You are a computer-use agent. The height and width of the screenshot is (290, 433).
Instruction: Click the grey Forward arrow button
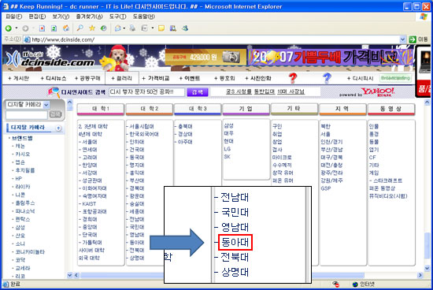tap(25, 28)
